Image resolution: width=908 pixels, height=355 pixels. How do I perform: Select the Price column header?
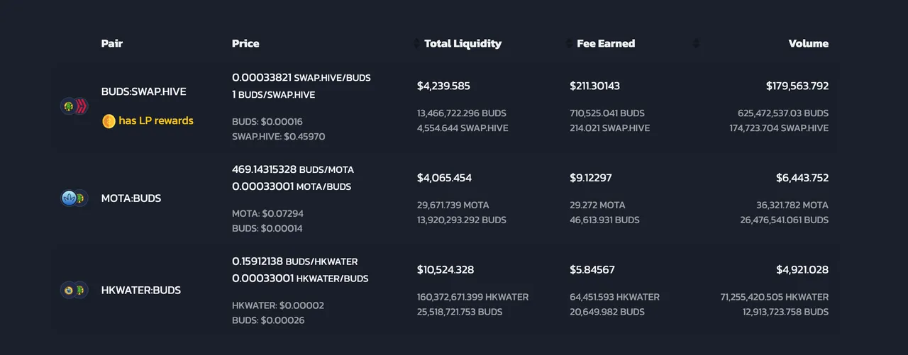[x=245, y=43]
